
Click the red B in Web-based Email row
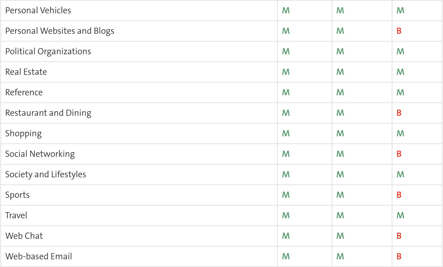point(399,256)
